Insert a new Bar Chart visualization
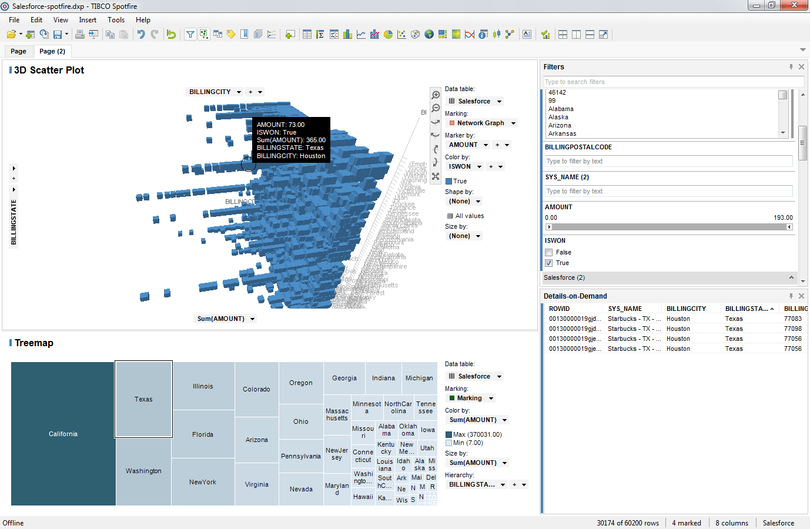810x529 pixels. tap(347, 35)
